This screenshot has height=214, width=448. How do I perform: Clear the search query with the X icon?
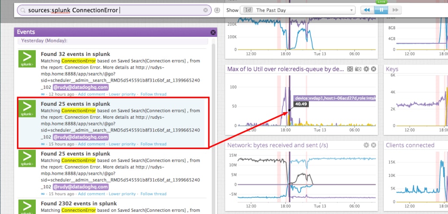click(206, 10)
